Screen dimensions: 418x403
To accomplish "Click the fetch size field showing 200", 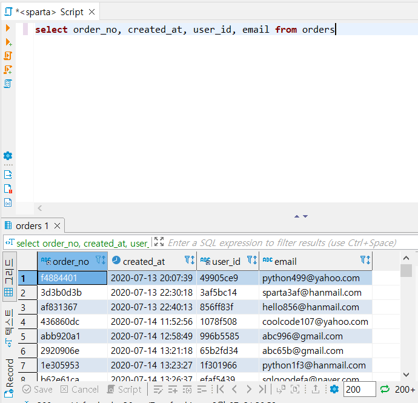I will point(360,390).
